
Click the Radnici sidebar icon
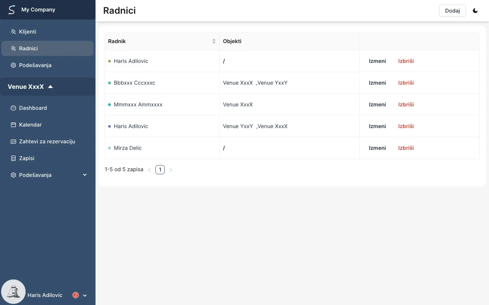pos(13,48)
